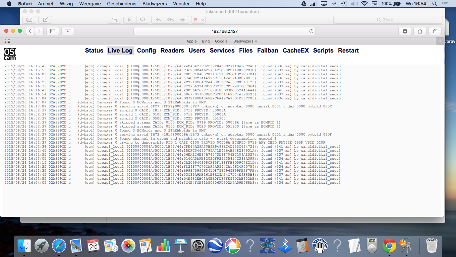
Task: Reply to message in Mail window
Action: (x=158, y=20)
